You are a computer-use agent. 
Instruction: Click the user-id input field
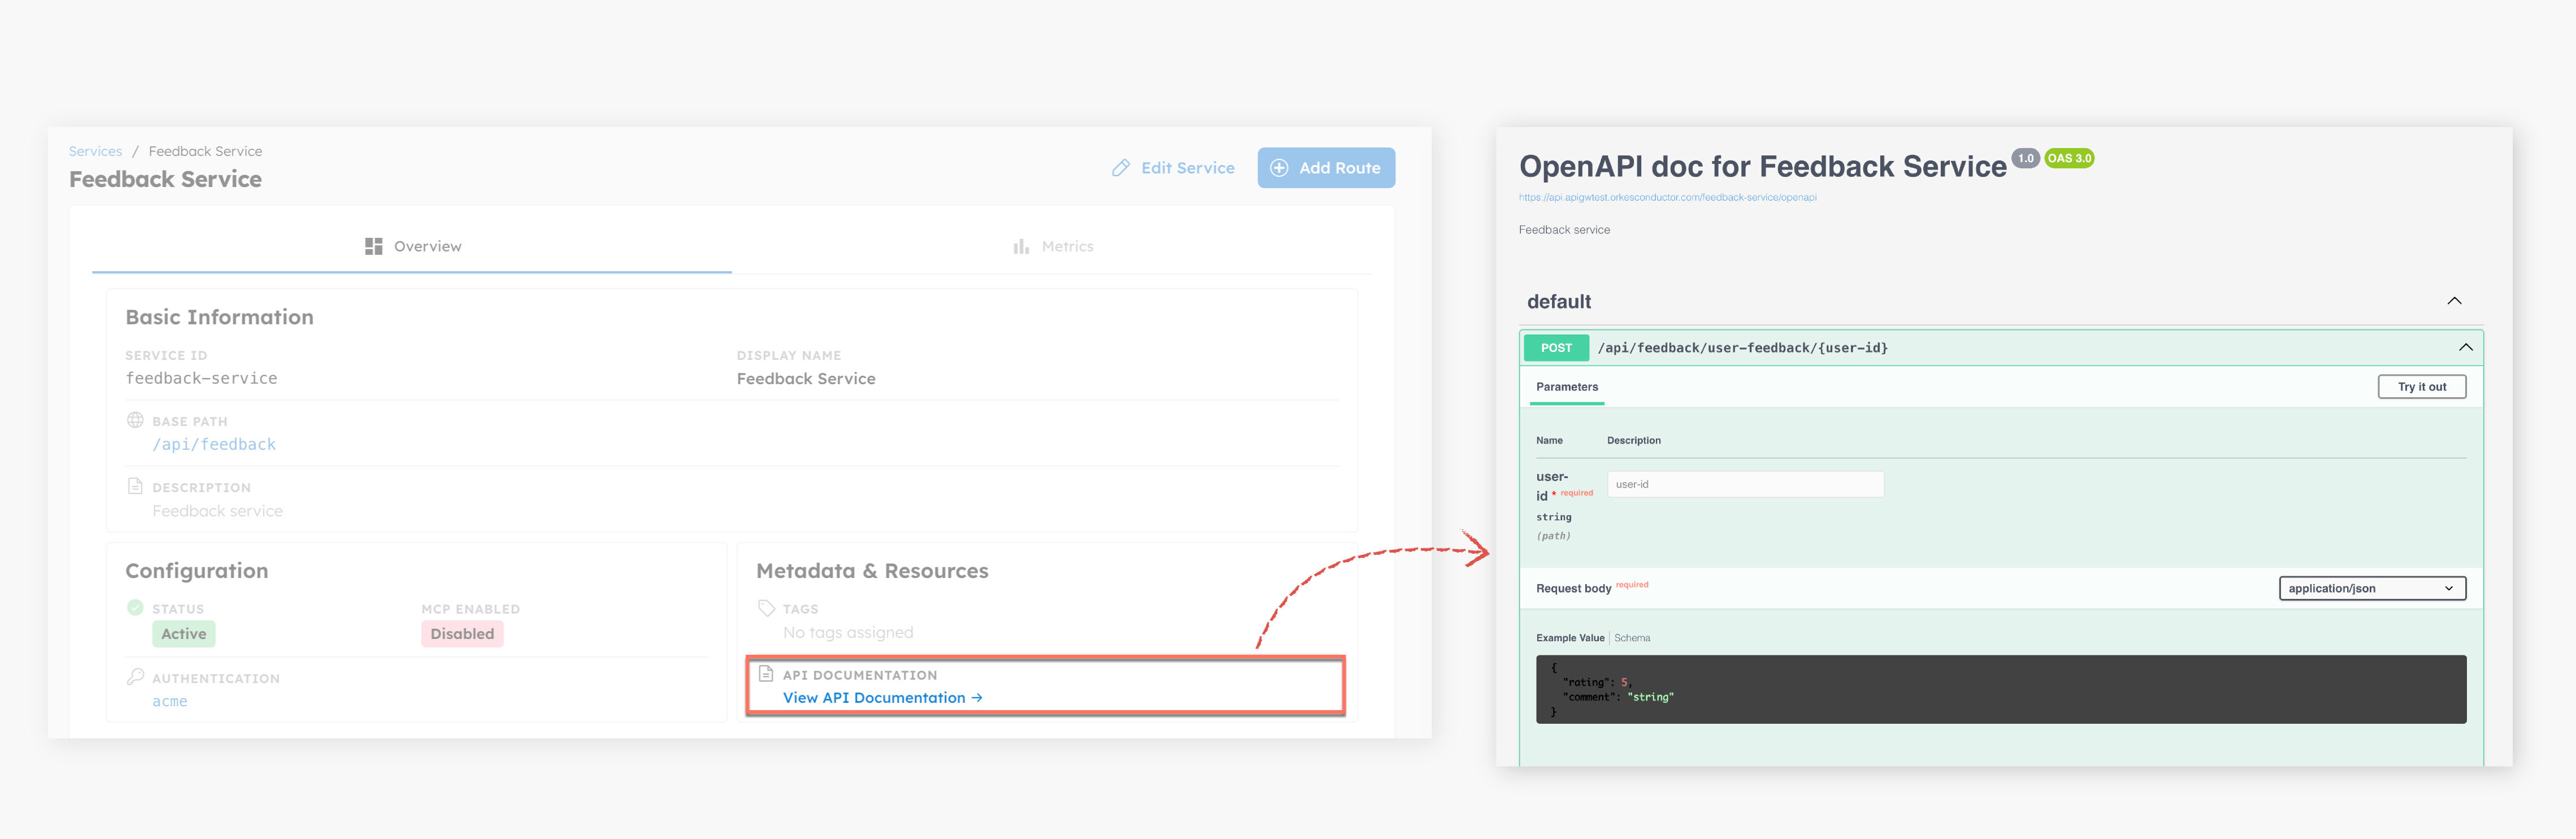pyautogui.click(x=1745, y=484)
